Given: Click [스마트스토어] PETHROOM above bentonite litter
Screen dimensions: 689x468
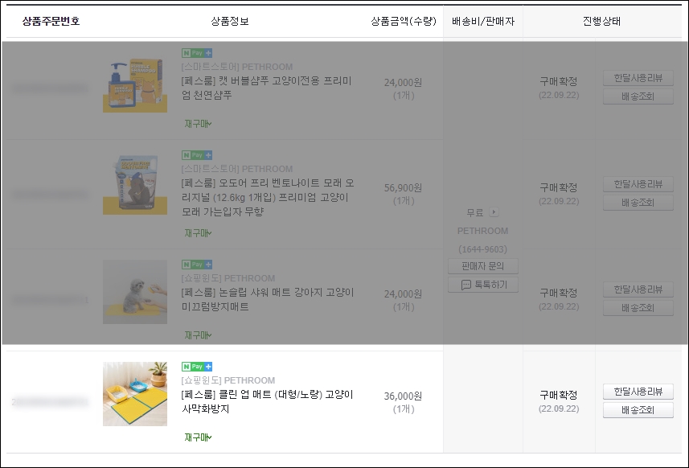Looking at the screenshot, I should click(237, 169).
